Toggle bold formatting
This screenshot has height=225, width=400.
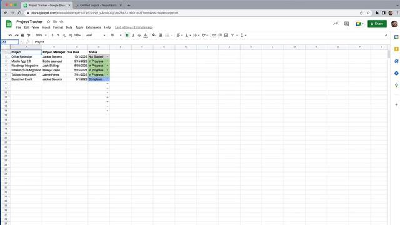(x=127, y=35)
